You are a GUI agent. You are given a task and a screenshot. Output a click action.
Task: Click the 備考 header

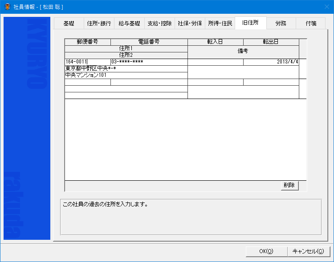coord(243,52)
